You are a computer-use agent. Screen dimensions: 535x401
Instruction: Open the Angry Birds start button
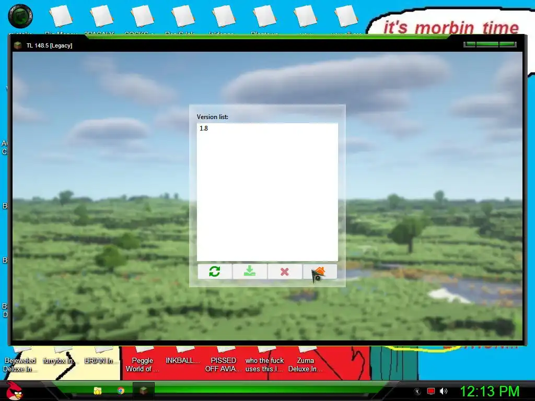click(14, 391)
